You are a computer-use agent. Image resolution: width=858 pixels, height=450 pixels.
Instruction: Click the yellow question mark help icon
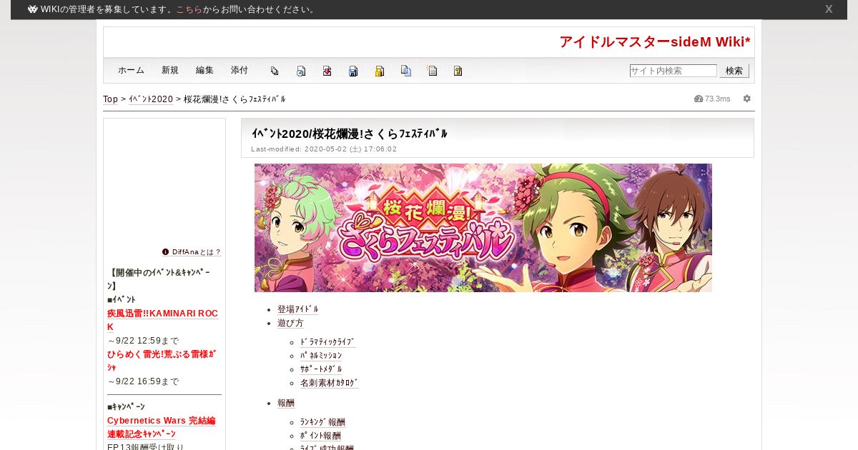tap(458, 71)
